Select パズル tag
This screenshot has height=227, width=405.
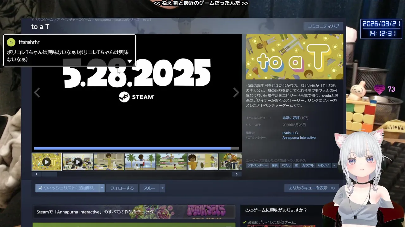286,166
